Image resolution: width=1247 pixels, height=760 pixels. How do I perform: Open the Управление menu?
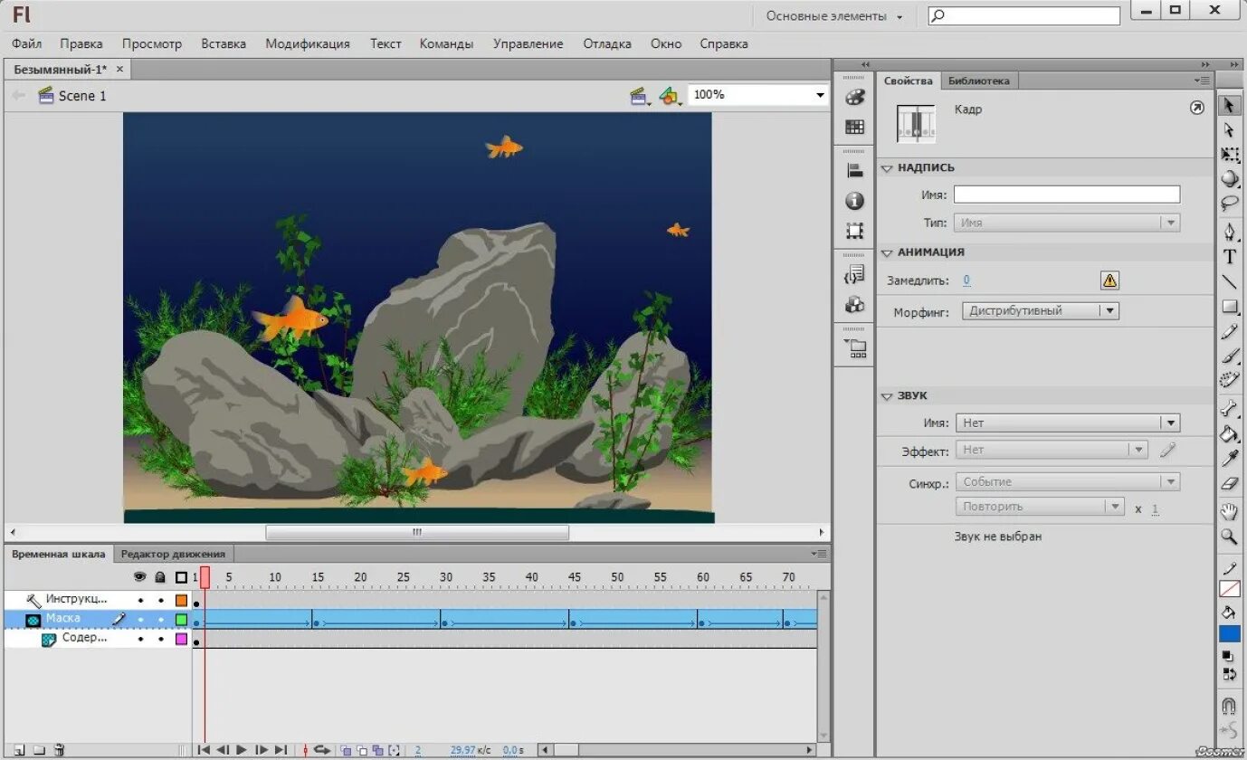[528, 43]
